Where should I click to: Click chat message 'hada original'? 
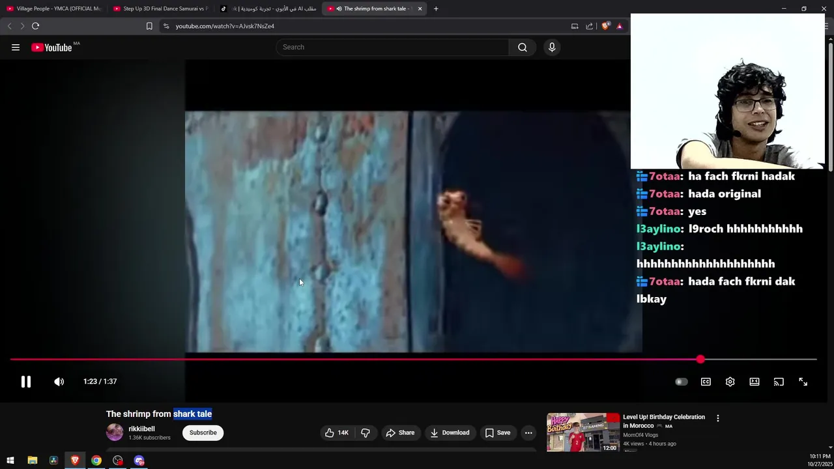(725, 193)
